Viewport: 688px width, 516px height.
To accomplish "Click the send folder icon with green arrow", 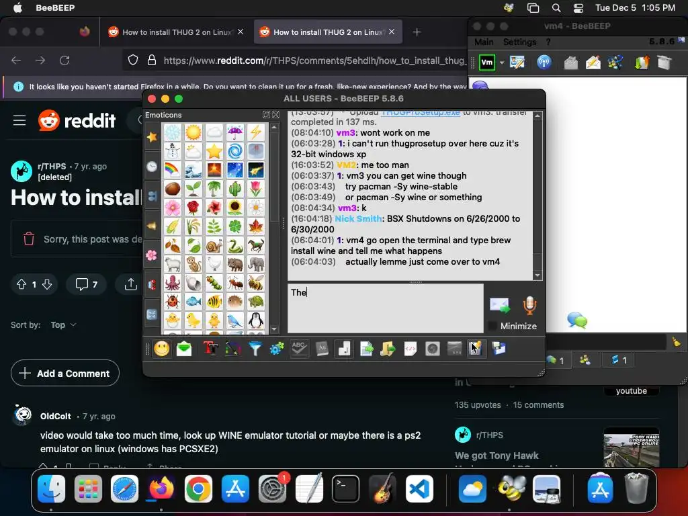I will [x=388, y=349].
